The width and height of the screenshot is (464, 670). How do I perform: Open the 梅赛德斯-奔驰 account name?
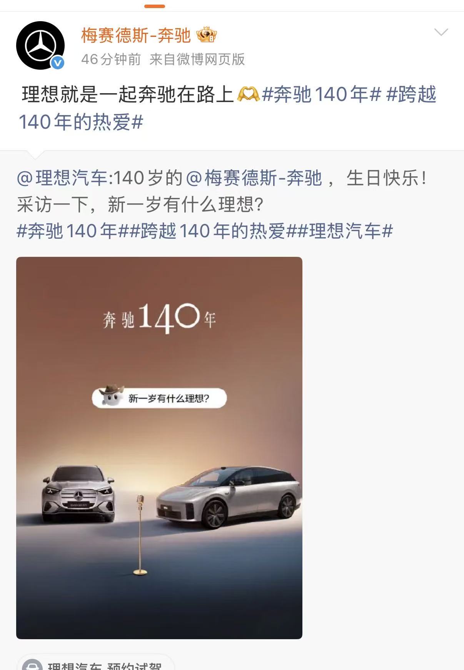(x=136, y=35)
